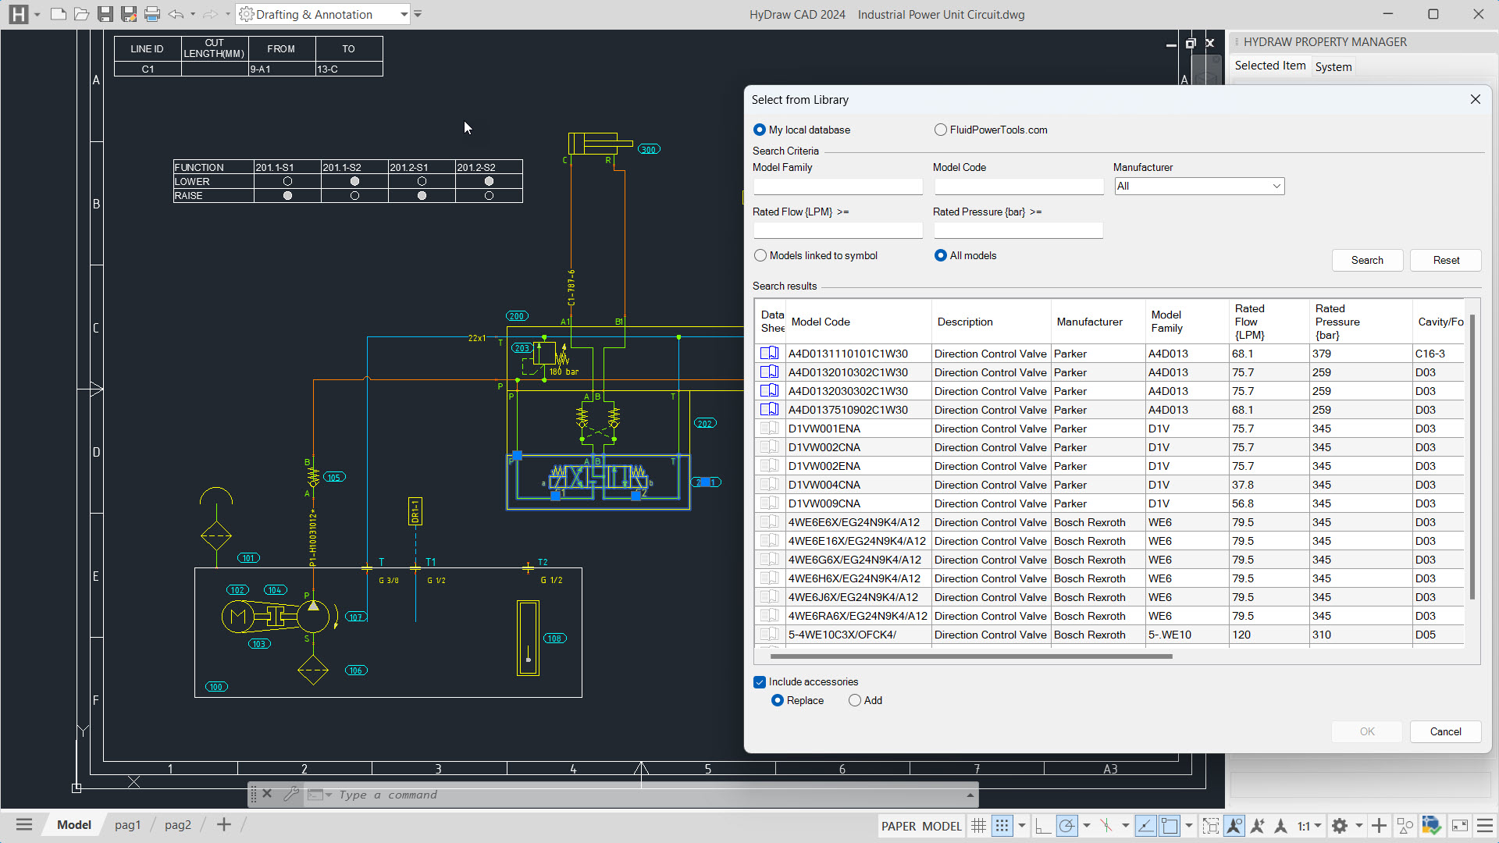This screenshot has width=1499, height=843.
Task: Undo the last action
Action: (x=176, y=14)
